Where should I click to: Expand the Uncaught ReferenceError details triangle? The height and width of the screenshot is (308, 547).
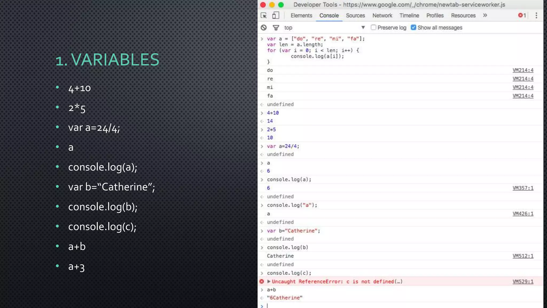coord(269,281)
